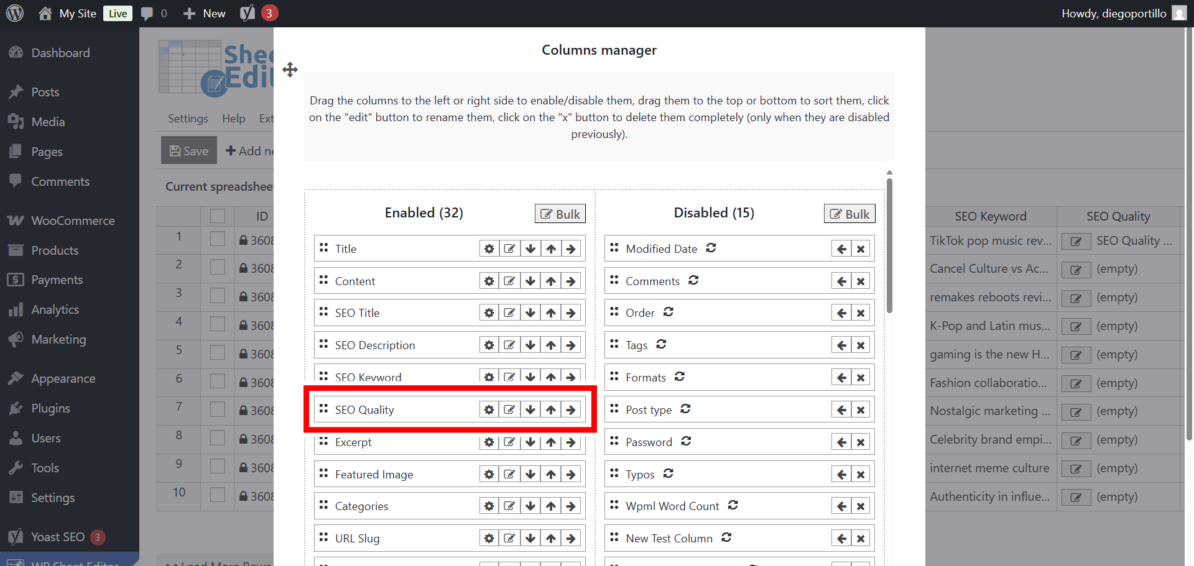The width and height of the screenshot is (1194, 566).
Task: Click the move handle icon of the modal
Action: [x=290, y=70]
